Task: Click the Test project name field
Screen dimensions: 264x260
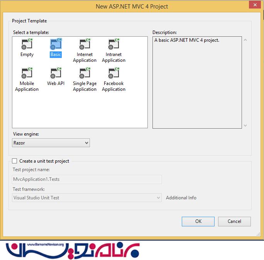Action: 87,179
